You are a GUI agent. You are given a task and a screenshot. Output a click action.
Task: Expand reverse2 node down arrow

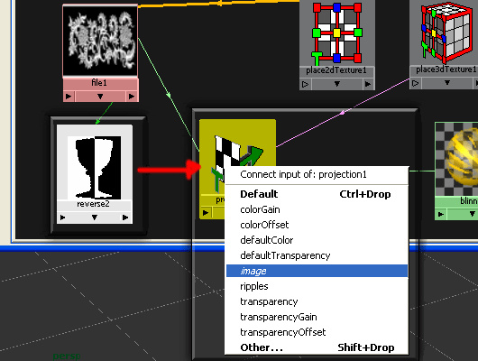(x=95, y=218)
